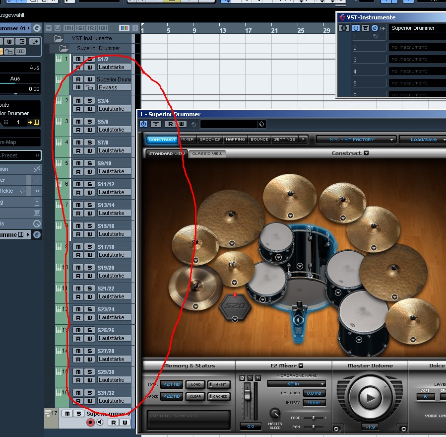Switch to the BOUNCE tab
The width and height of the screenshot is (446, 437).
[259, 139]
